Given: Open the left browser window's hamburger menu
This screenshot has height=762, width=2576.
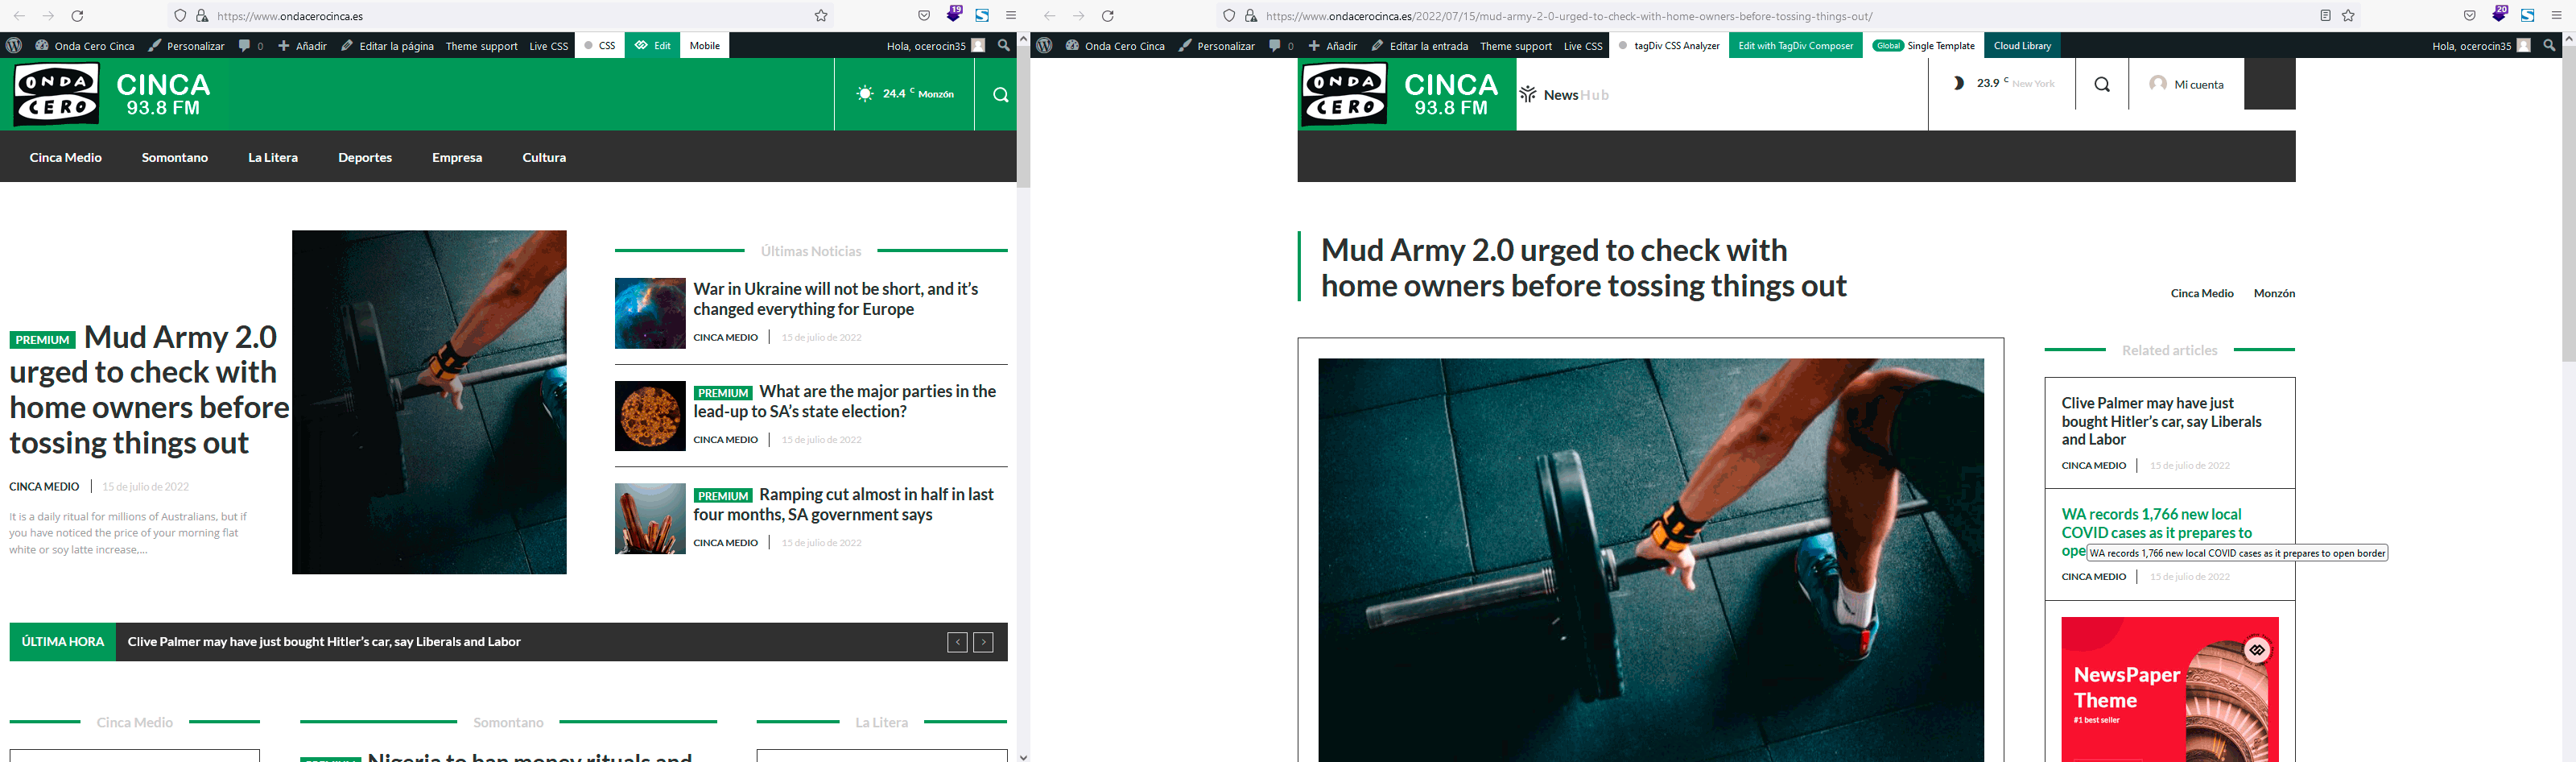Looking at the screenshot, I should (1011, 16).
